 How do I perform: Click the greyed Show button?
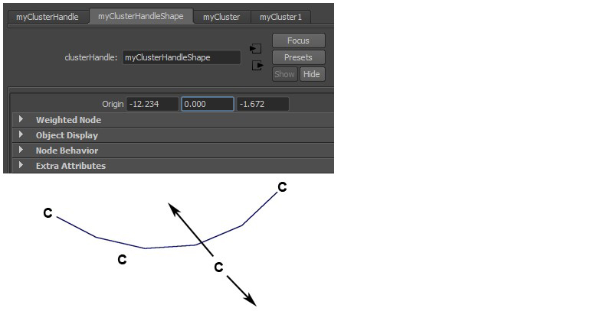point(285,74)
